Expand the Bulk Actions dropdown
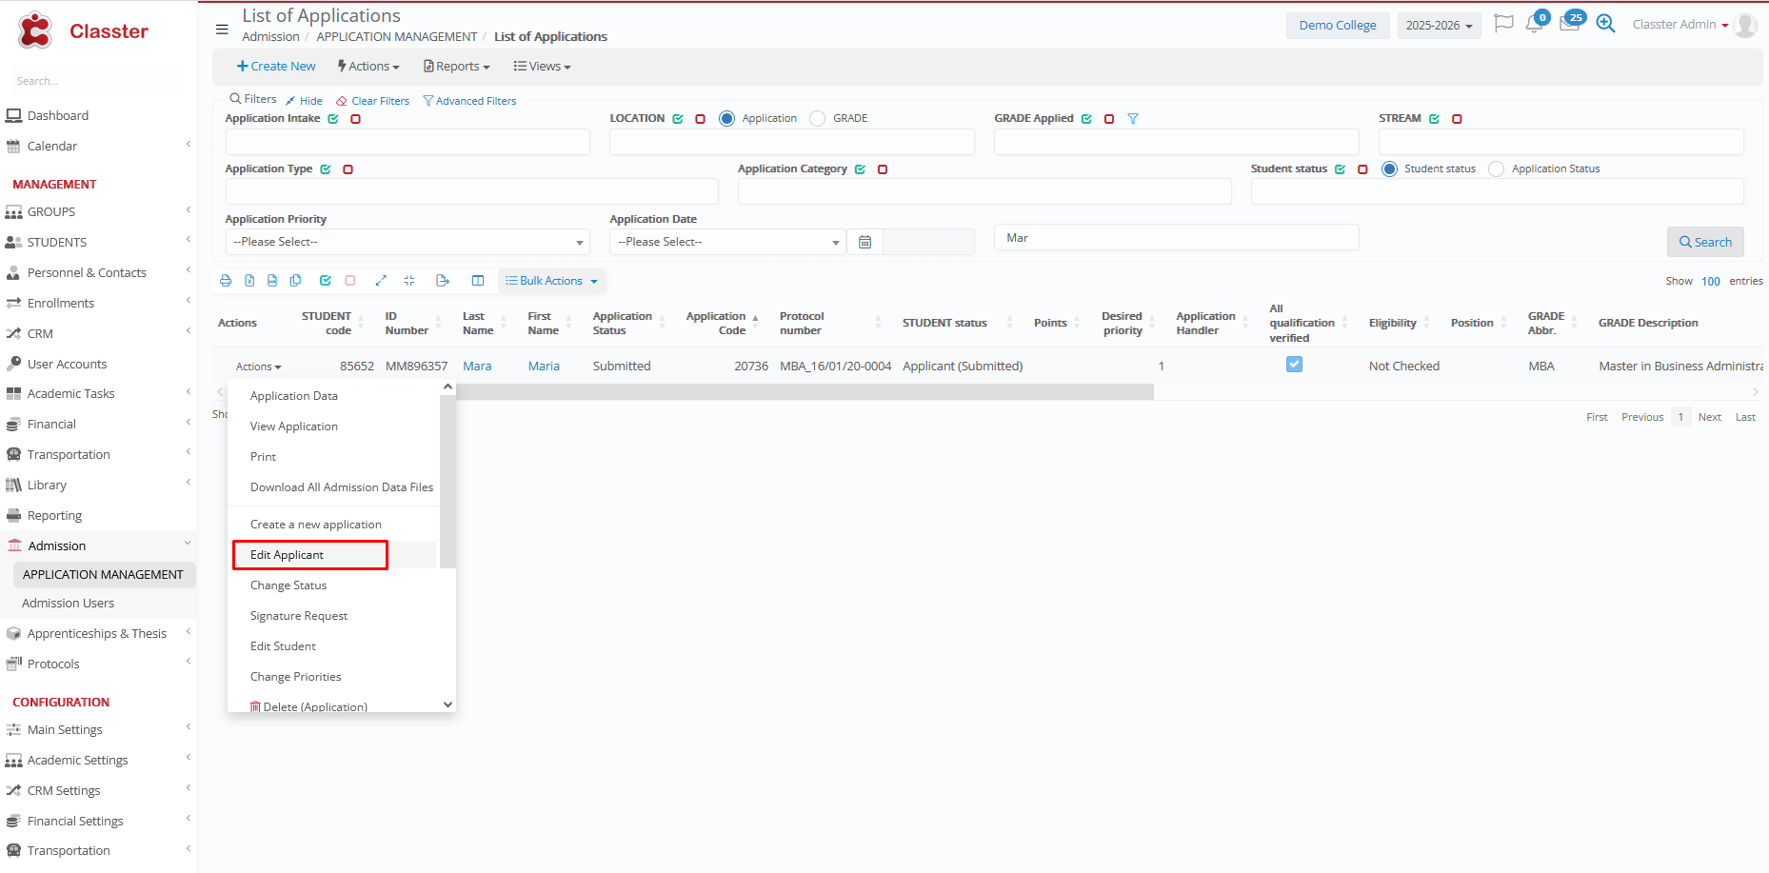Screen dimensions: 1769x873 [551, 281]
